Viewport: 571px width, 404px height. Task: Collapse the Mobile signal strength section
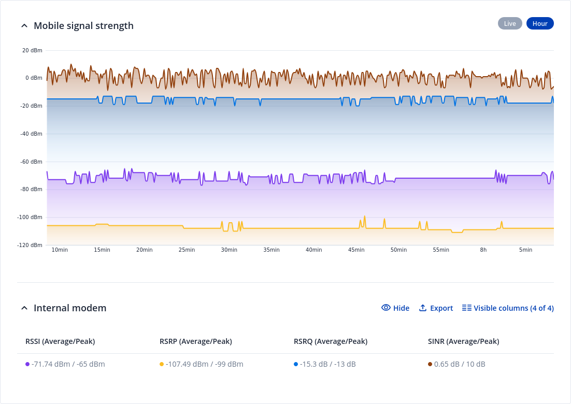pos(24,25)
